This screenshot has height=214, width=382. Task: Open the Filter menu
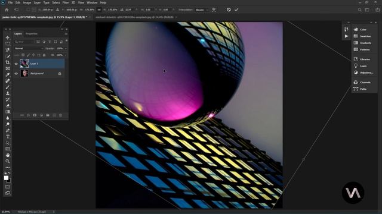pos(66,2)
